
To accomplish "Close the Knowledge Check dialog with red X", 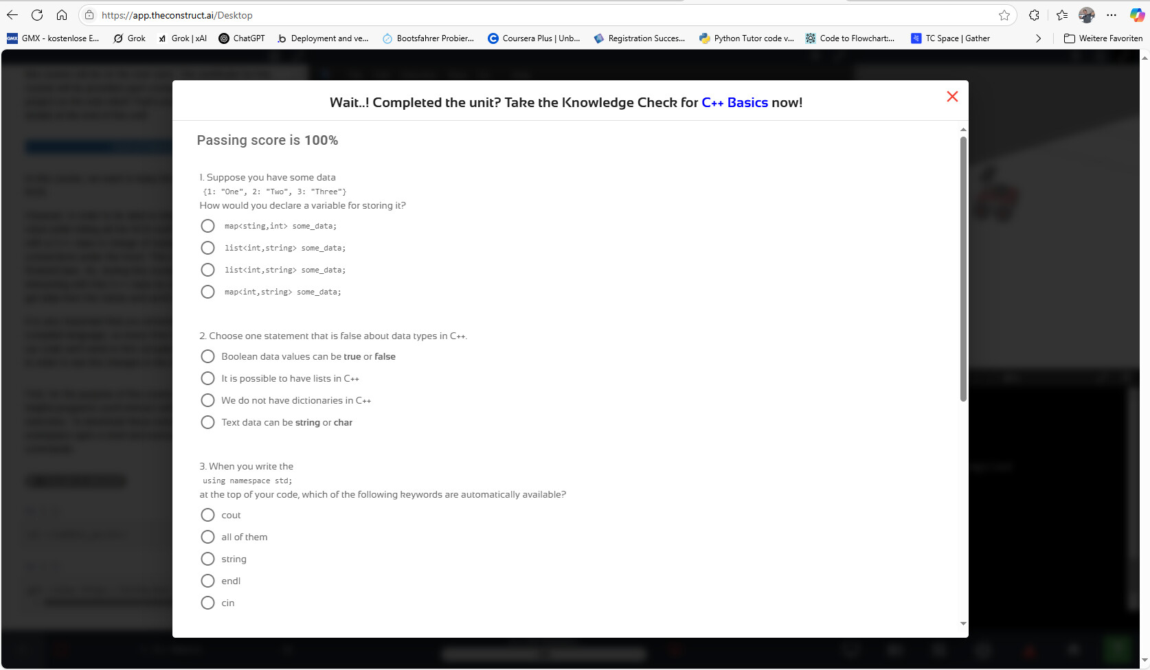I will 952,97.
